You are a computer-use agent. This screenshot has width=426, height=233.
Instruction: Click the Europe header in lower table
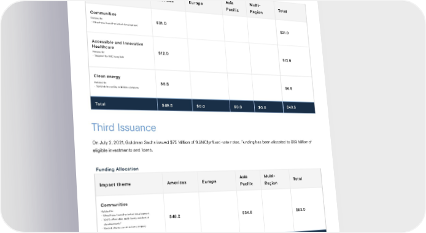coord(209,181)
